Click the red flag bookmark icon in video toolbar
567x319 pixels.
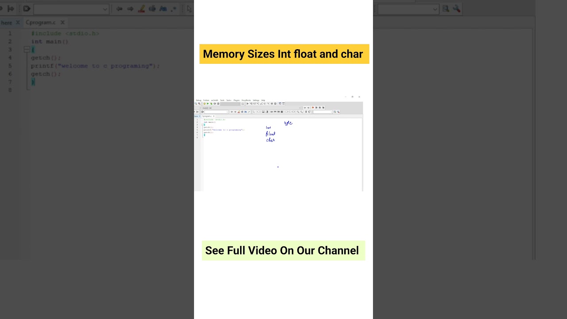[313, 108]
